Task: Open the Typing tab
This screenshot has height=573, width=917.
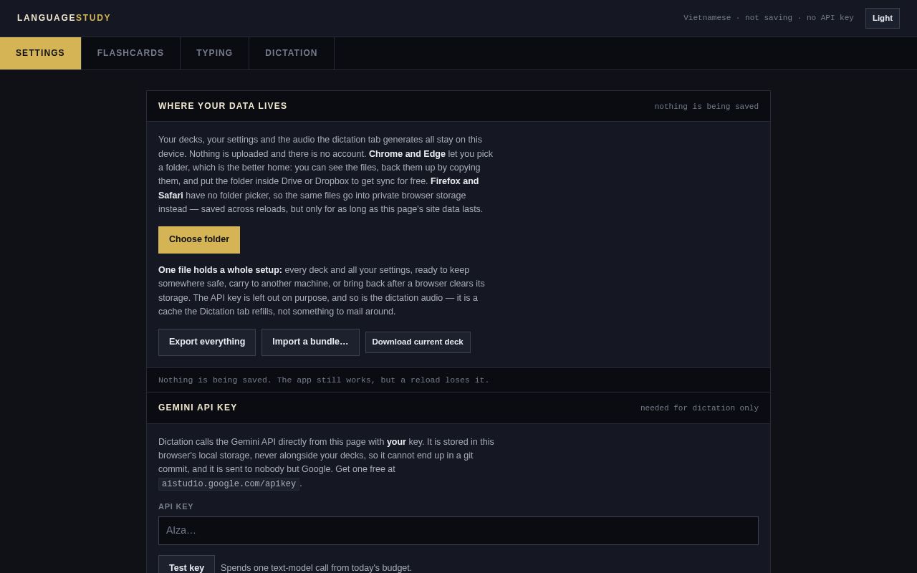Action: pos(214,53)
